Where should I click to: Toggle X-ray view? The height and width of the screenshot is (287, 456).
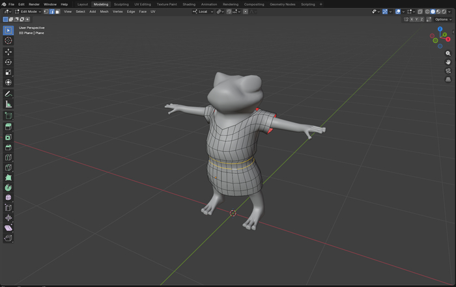(x=420, y=12)
